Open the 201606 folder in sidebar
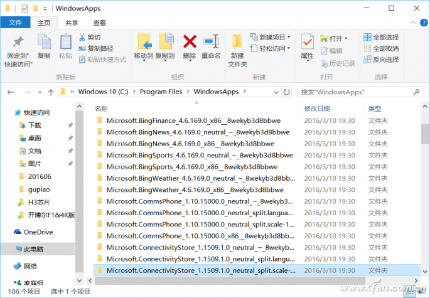The image size is (430, 298). coord(35,176)
